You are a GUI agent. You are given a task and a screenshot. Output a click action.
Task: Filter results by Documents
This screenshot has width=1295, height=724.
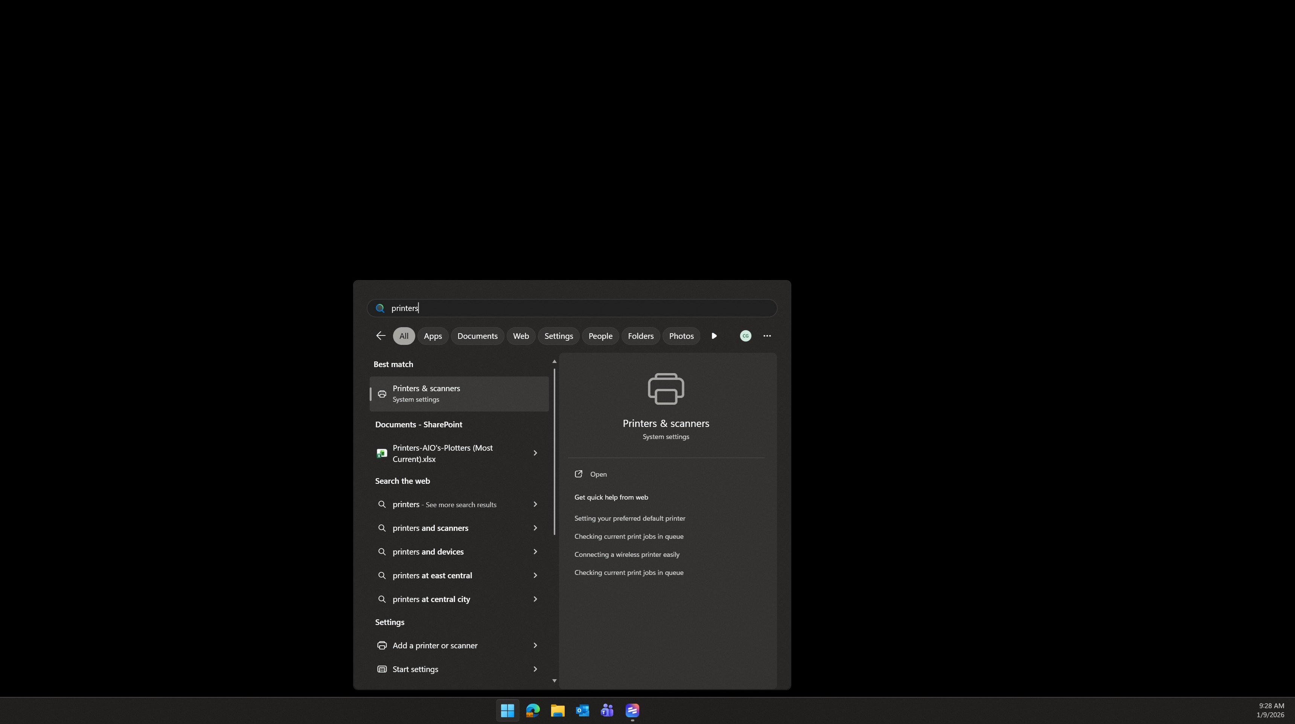477,336
